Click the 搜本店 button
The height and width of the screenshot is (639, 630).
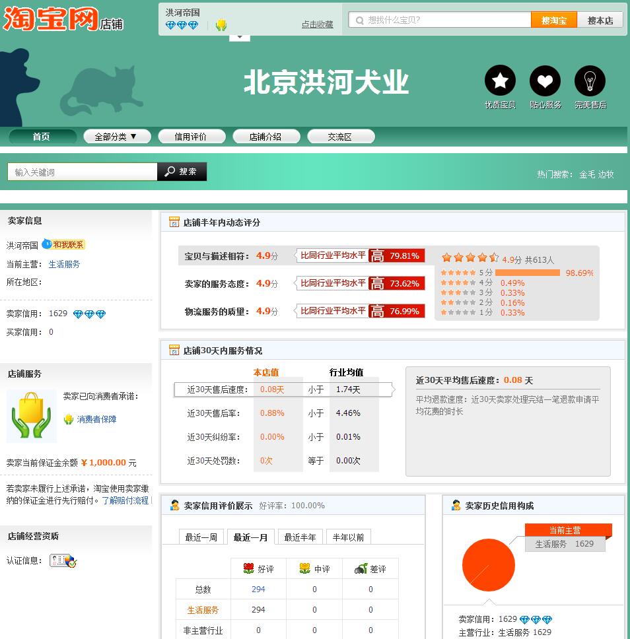pyautogui.click(x=600, y=20)
